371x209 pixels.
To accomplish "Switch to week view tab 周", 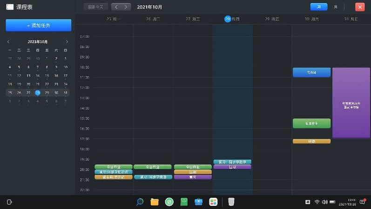I will 319,7.
